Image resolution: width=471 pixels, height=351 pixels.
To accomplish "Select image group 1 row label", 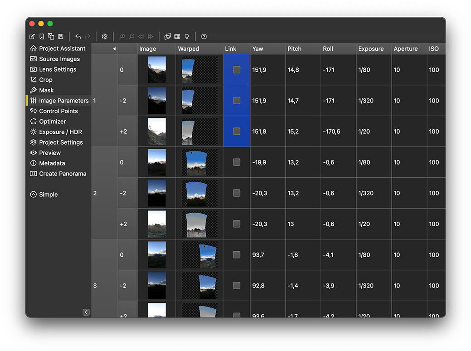I will [x=105, y=101].
